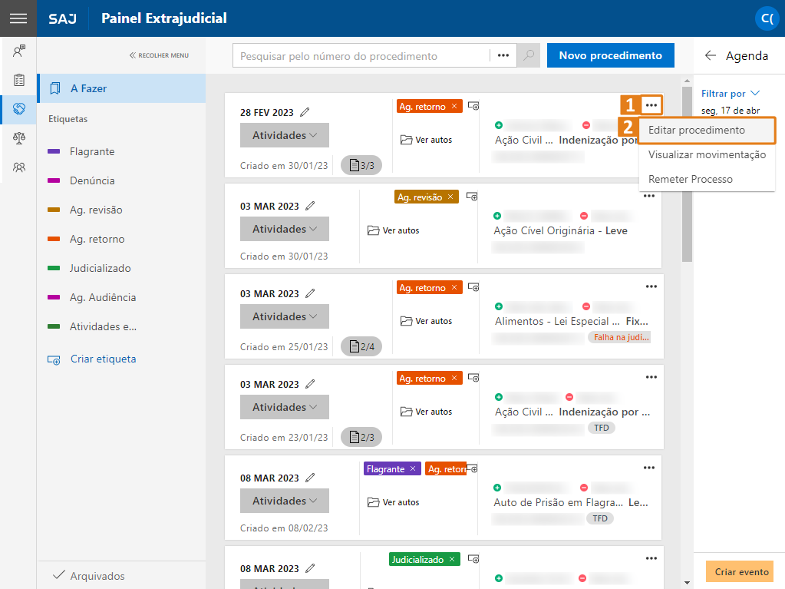Remove the Judicializado tag from its card
Image resolution: width=785 pixels, height=589 pixels.
452,560
